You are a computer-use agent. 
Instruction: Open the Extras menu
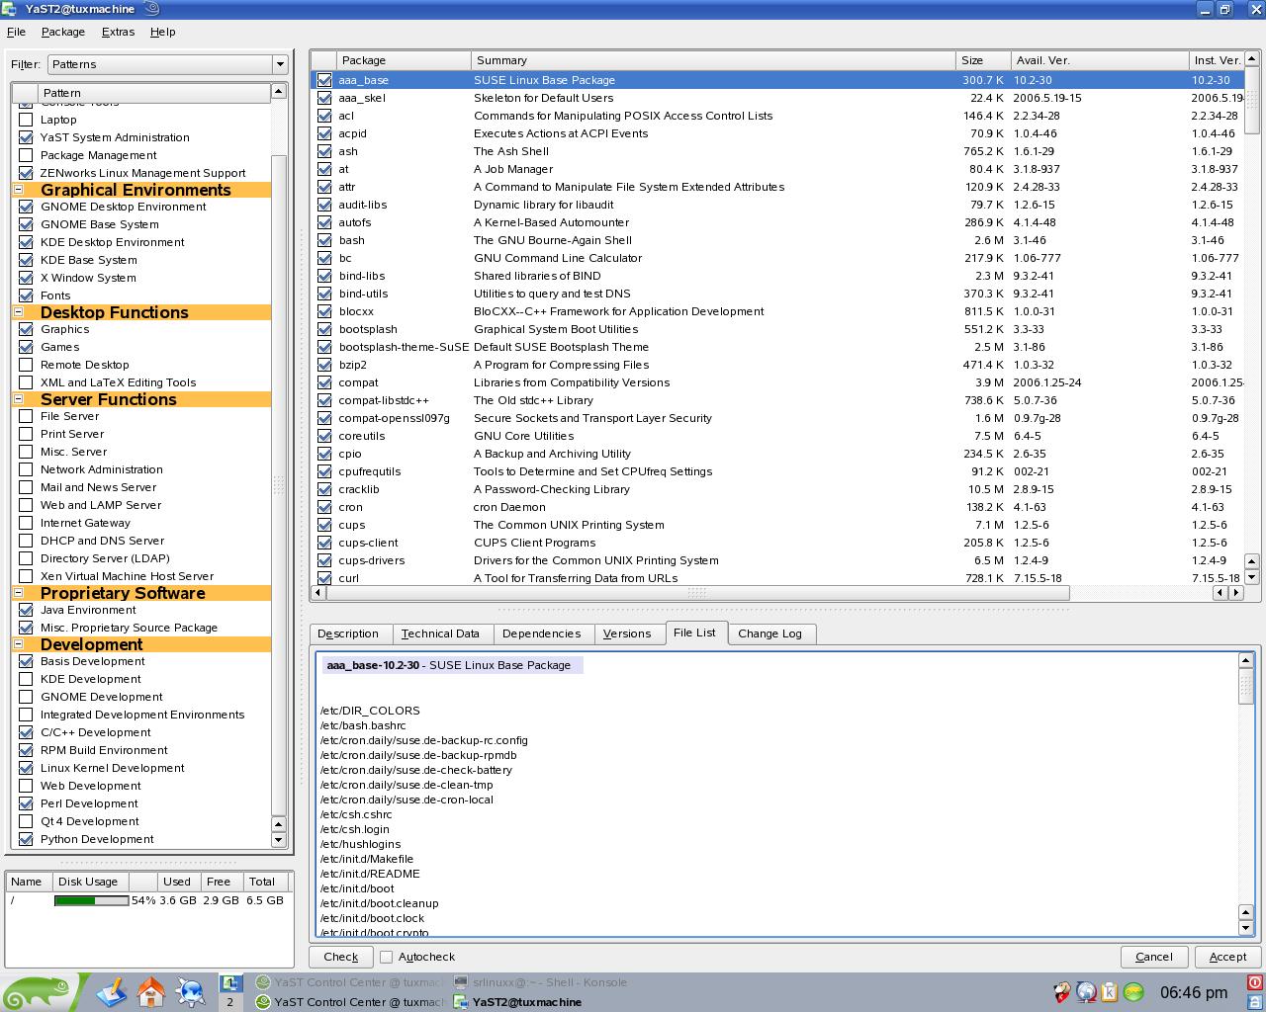coord(118,32)
